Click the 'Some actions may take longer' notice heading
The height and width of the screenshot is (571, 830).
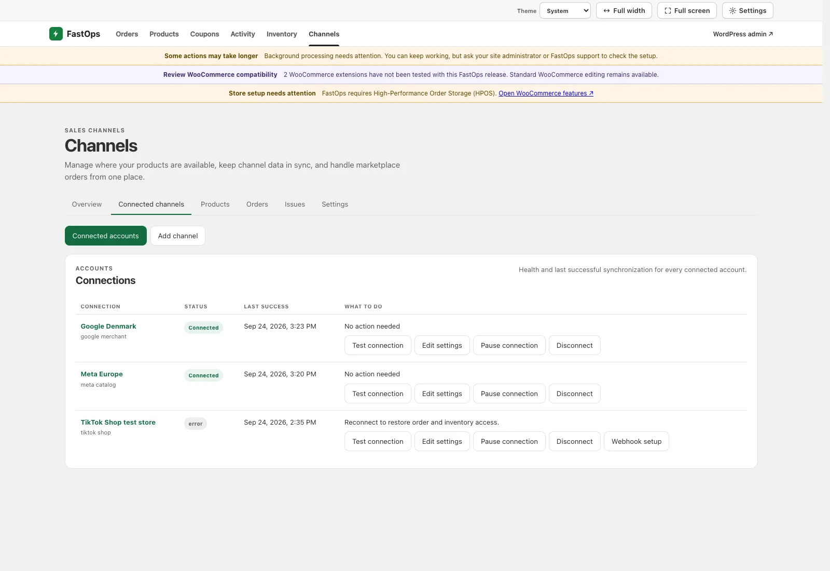point(211,56)
